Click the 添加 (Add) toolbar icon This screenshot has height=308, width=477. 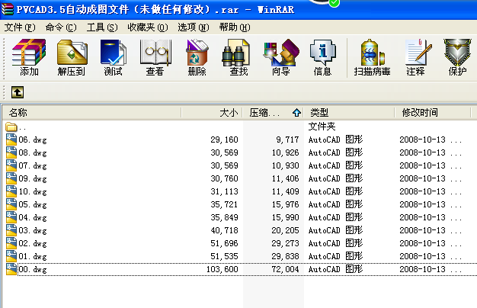[29, 57]
